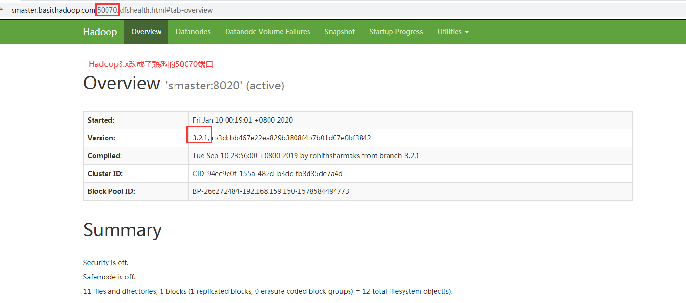Open the Startup Progress page
686x303 pixels.
pos(396,31)
